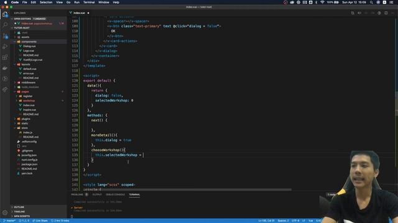Select the index.vue editor tab
The image size is (398, 223).
tap(79, 13)
